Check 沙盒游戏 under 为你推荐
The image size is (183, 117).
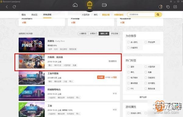point(128,48)
